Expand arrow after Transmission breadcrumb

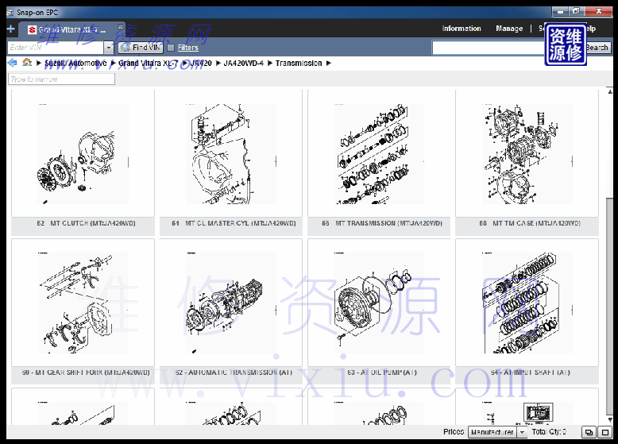tap(329, 63)
